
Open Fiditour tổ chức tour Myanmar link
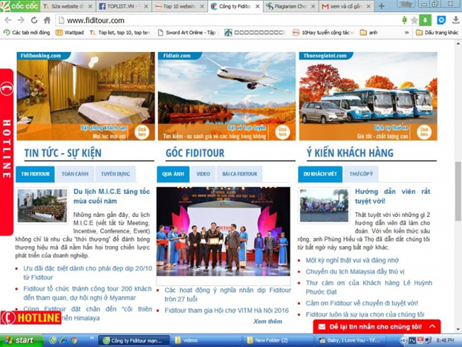coord(87,293)
